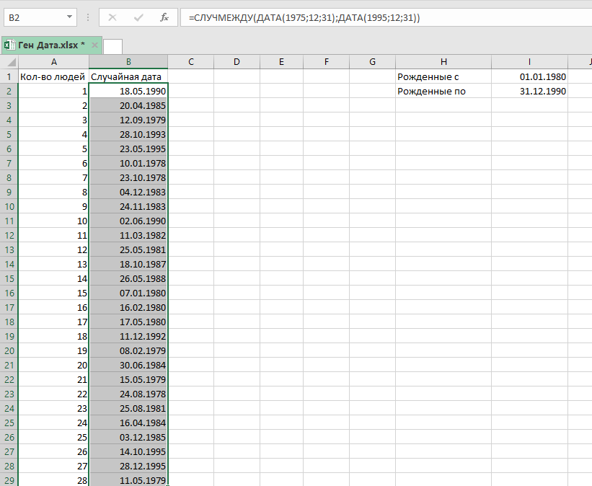592x486 pixels.
Task: Select the cell with date 10.01.1978
Action: (x=128, y=163)
